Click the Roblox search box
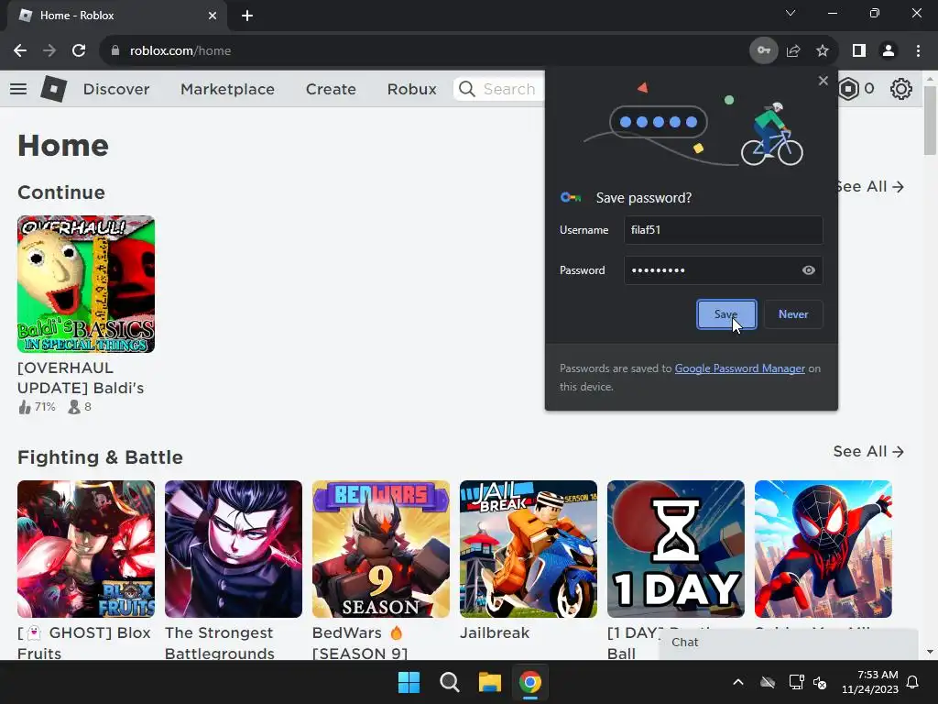Viewport: 938px width, 704px height. click(x=499, y=89)
